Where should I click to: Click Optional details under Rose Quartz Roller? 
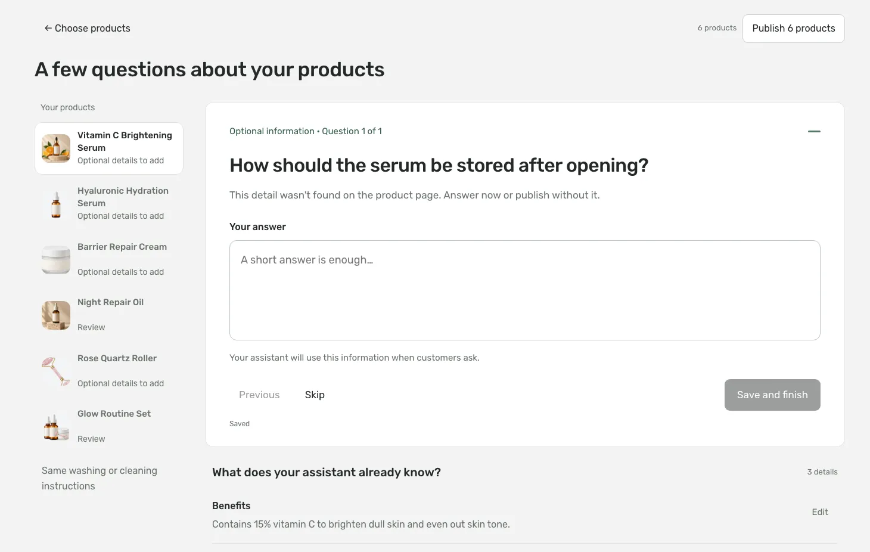[x=121, y=383]
